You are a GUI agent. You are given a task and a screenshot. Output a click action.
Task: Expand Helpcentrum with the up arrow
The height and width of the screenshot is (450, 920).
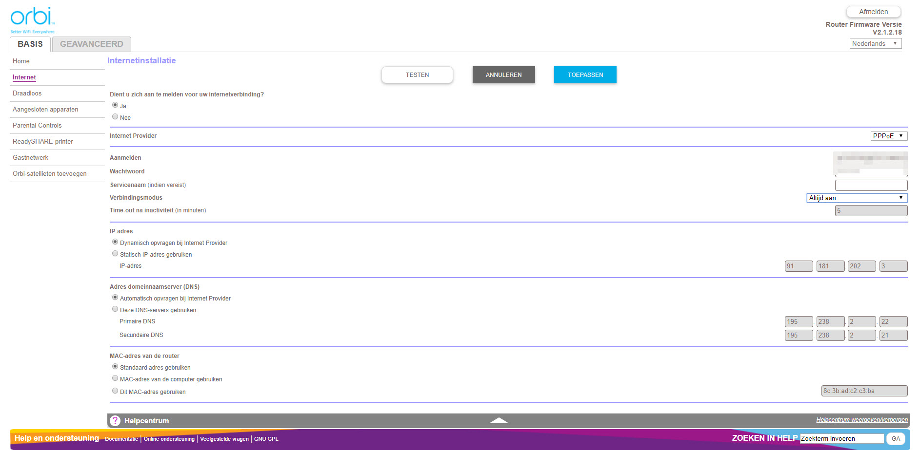pos(499,420)
